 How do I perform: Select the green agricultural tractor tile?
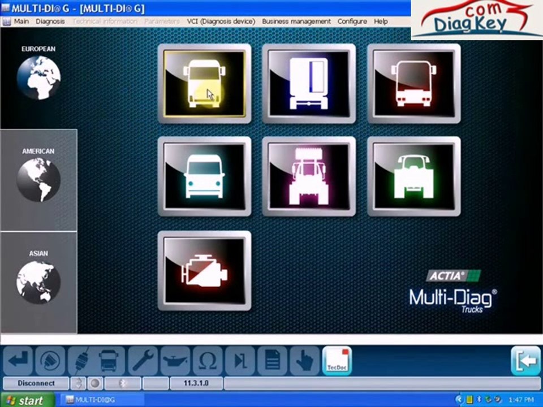[x=414, y=176]
